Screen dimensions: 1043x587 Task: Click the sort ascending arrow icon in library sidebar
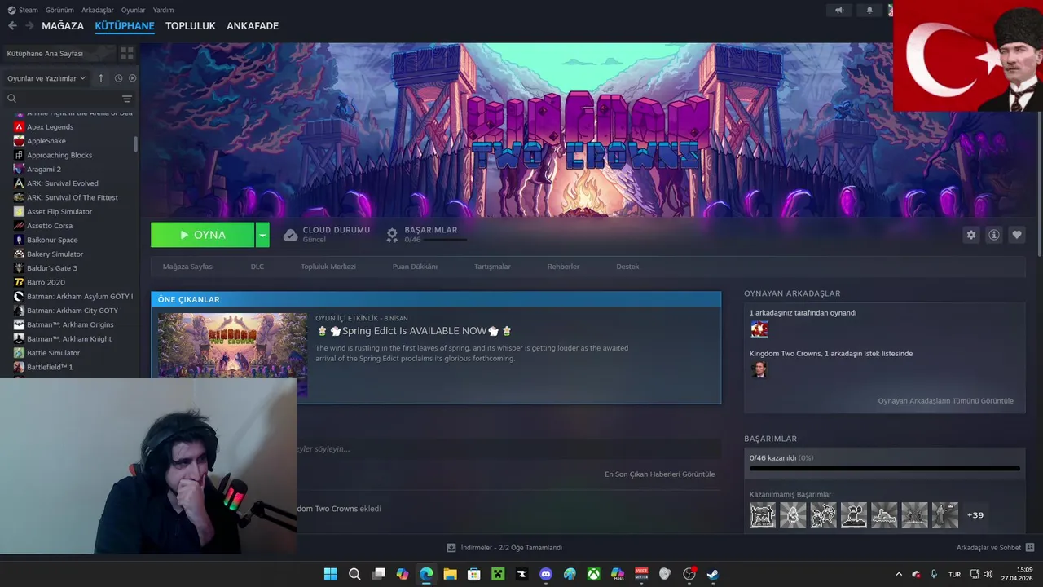pyautogui.click(x=101, y=78)
